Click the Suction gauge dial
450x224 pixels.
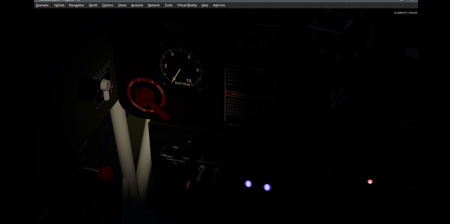click(x=181, y=68)
